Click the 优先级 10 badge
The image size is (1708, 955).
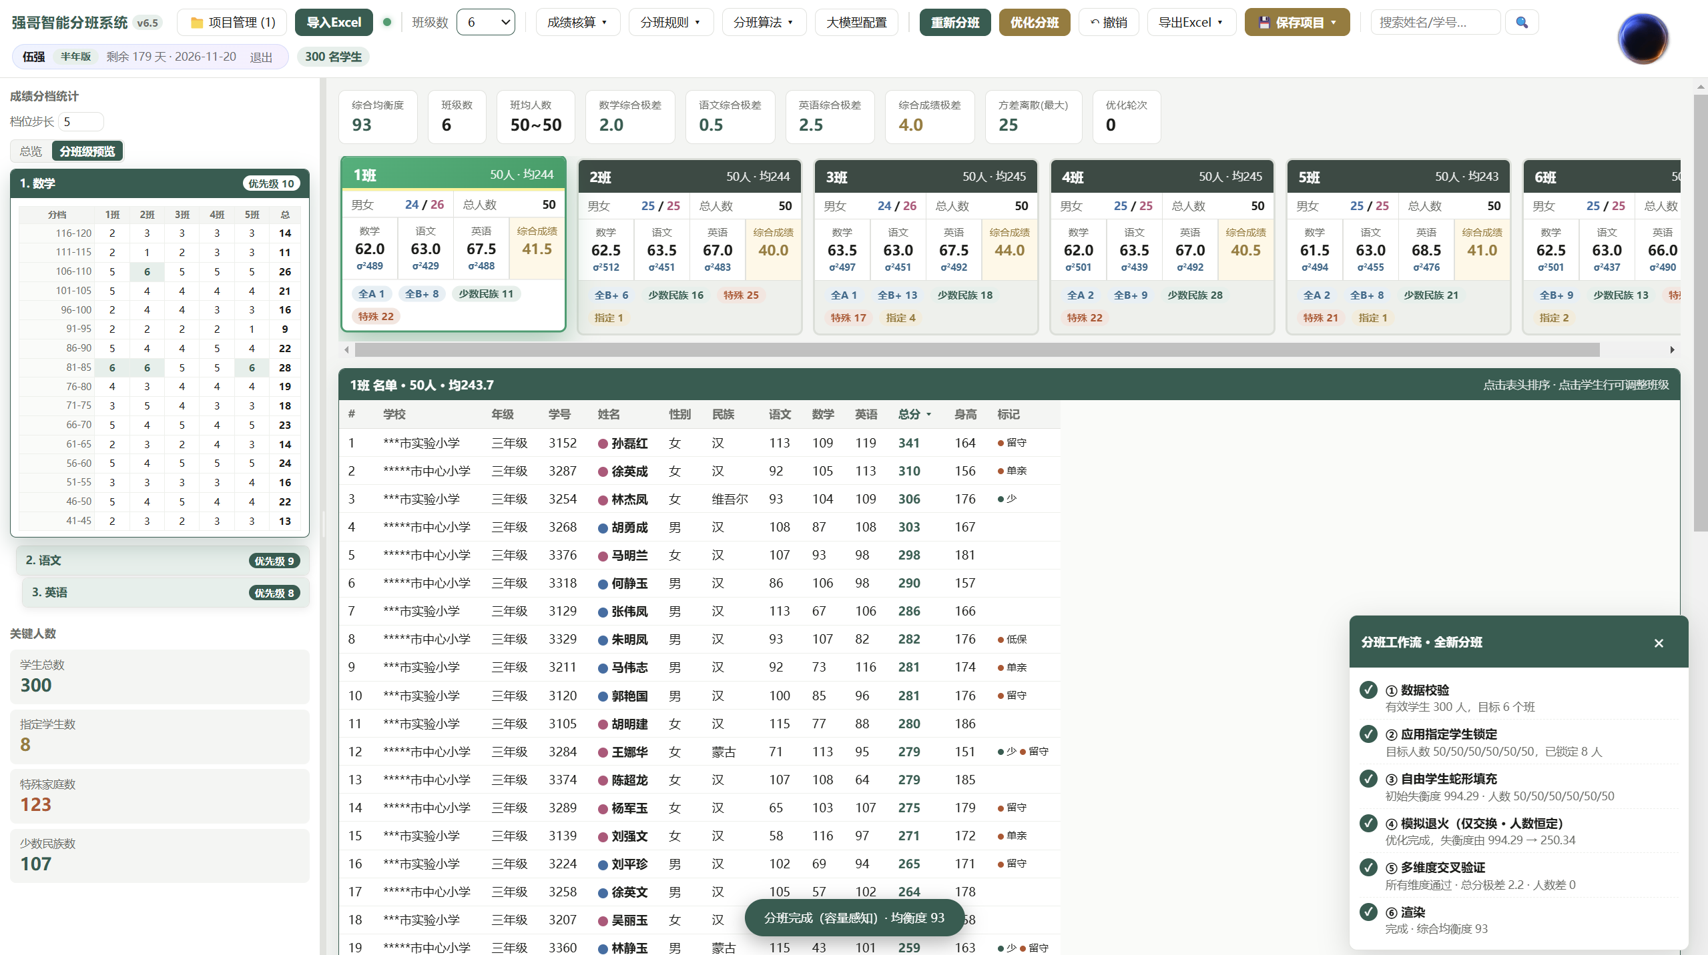(x=271, y=183)
